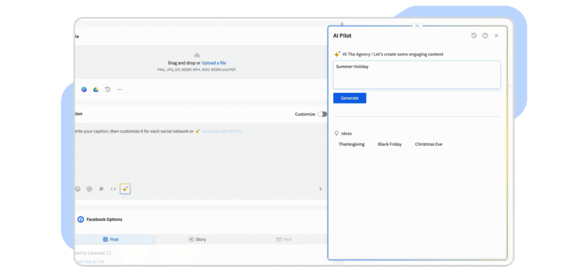This screenshot has height=278, width=586.
Task: Click the Add Title & CTA link
Action: 90,262
